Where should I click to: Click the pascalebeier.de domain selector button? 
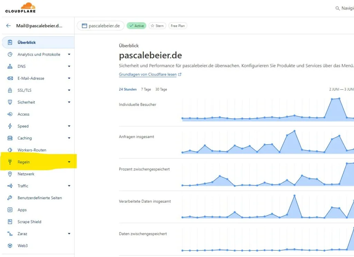[100, 26]
